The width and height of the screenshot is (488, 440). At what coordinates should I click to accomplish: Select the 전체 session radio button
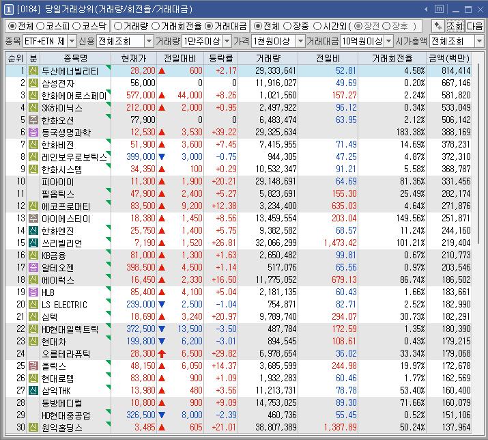[x=258, y=26]
